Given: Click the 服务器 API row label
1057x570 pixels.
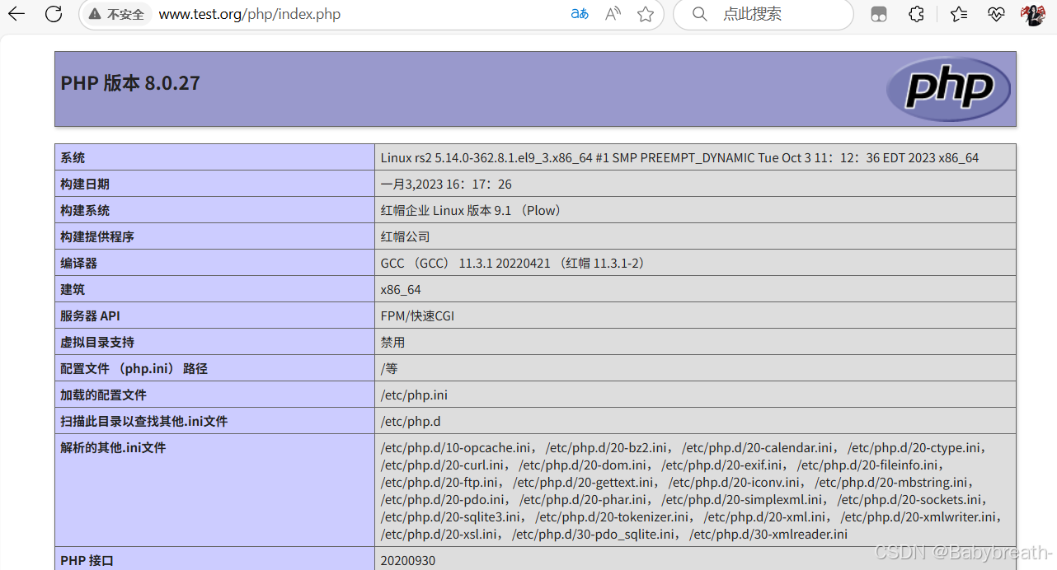Looking at the screenshot, I should point(91,315).
